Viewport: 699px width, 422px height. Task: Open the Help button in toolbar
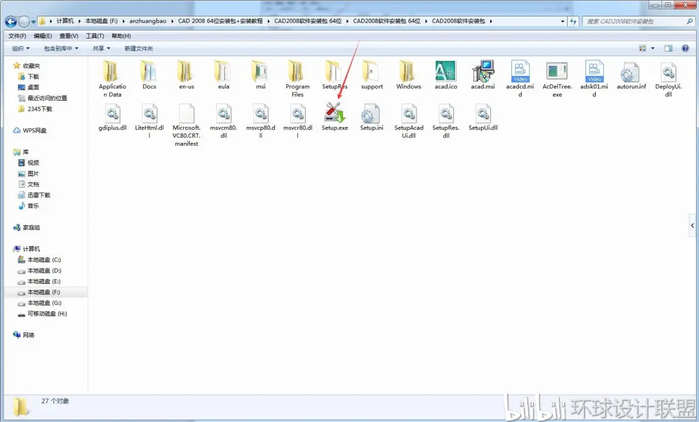point(685,48)
